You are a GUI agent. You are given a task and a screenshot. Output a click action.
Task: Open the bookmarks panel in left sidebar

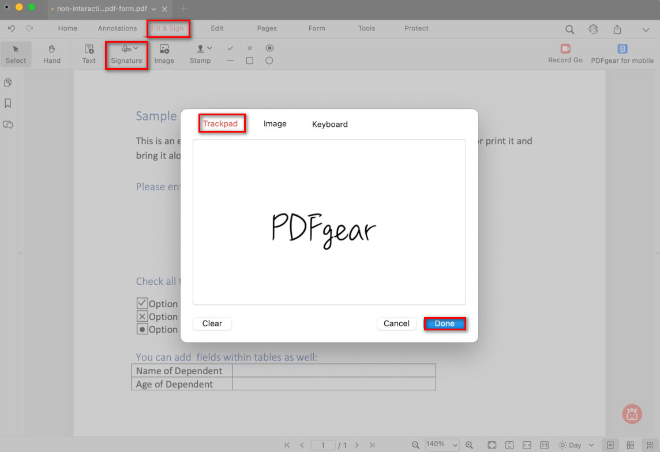8,103
